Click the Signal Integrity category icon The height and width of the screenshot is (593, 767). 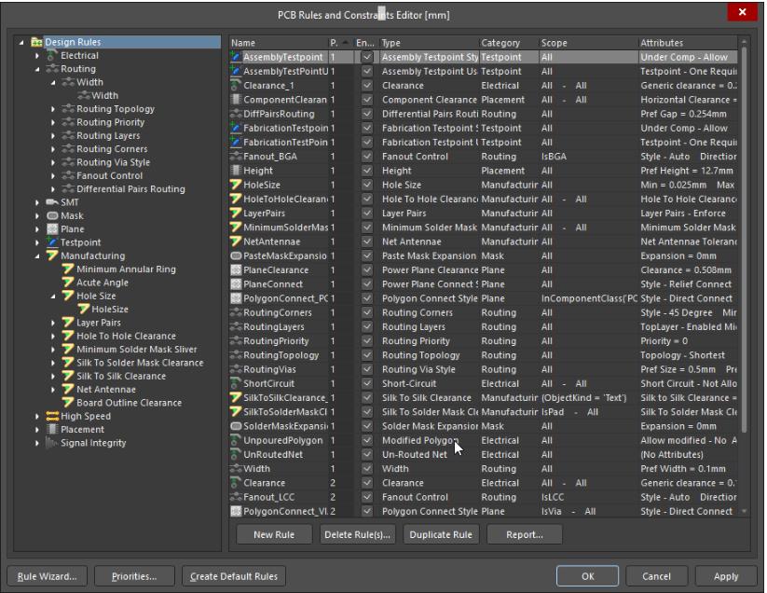click(53, 443)
